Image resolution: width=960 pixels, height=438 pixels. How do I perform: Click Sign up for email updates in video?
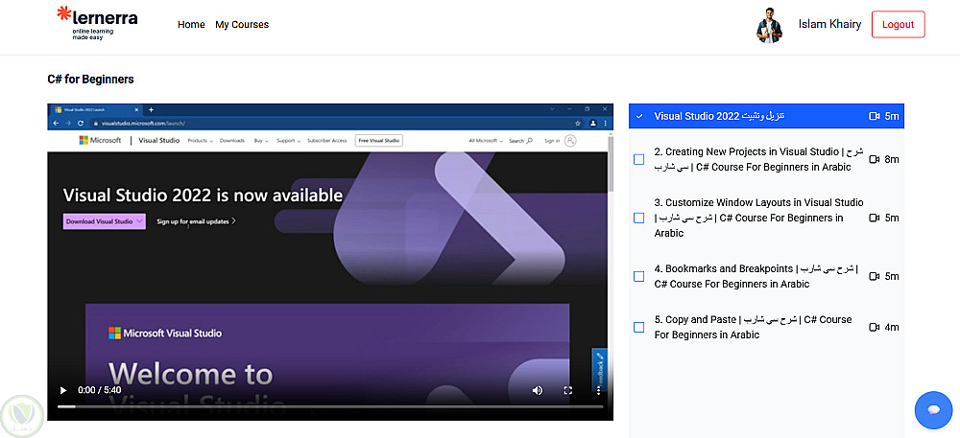pyautogui.click(x=196, y=221)
